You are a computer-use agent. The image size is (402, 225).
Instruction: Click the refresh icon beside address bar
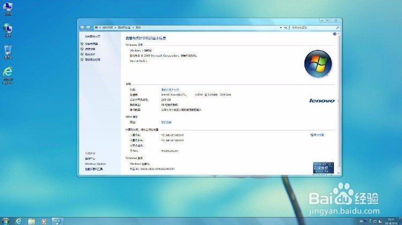click(x=285, y=28)
